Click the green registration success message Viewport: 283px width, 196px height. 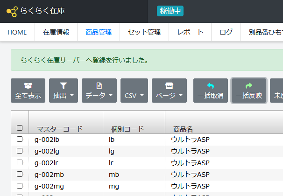[x=147, y=60]
